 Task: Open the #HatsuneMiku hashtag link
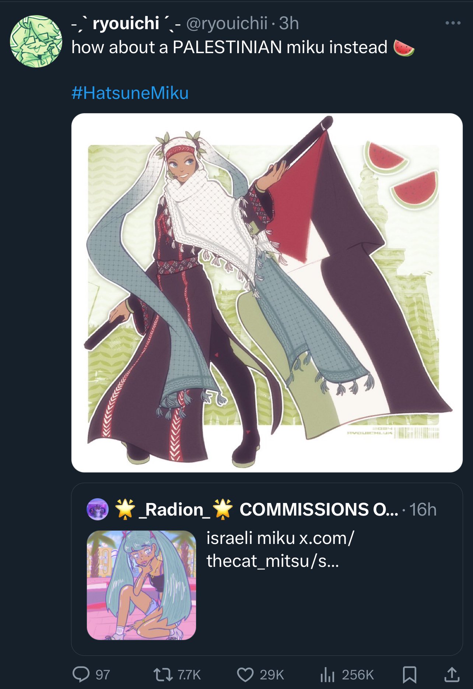coord(130,93)
